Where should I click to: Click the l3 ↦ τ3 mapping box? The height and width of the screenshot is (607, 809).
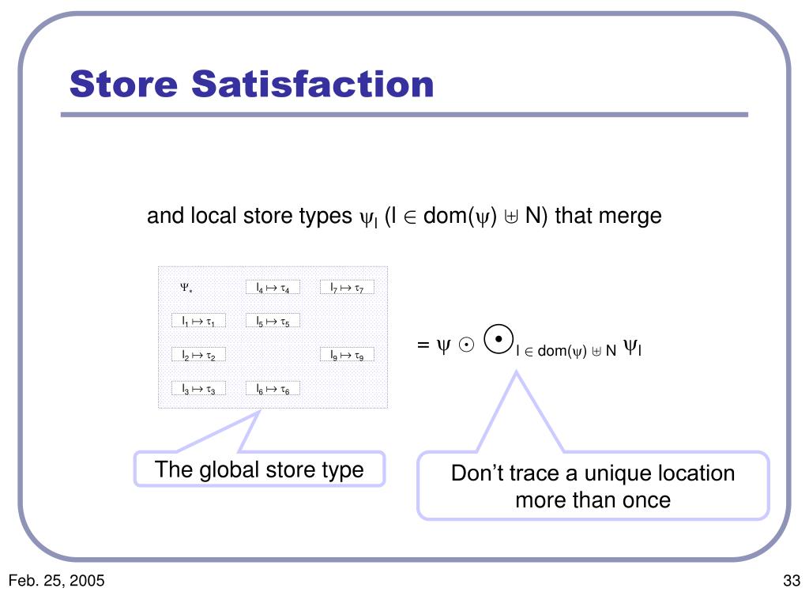coord(198,389)
